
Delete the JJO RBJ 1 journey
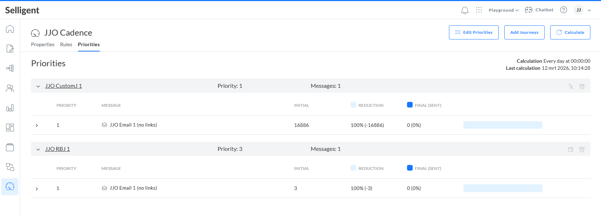582,149
